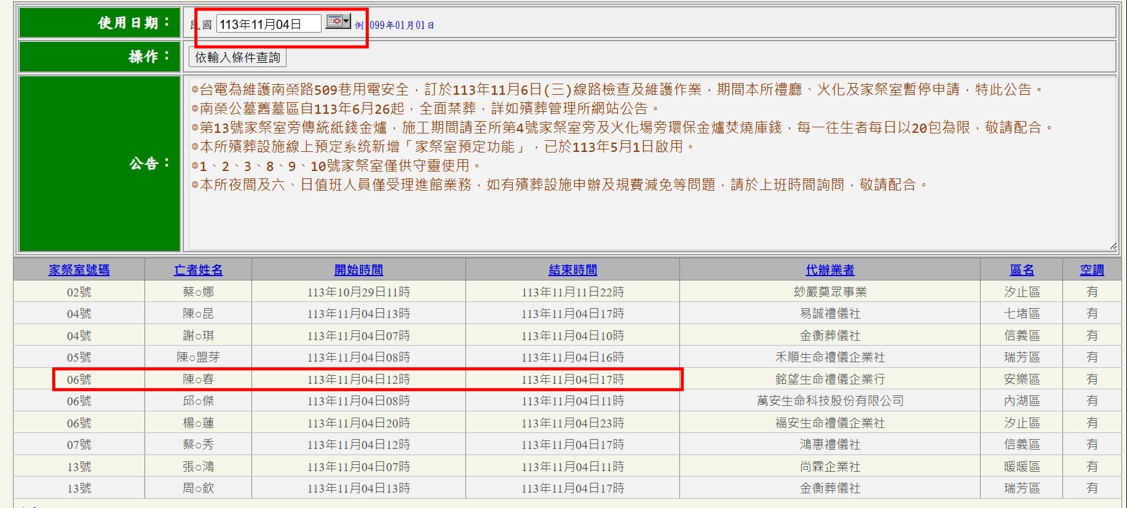Image resolution: width=1127 pixels, height=508 pixels.
Task: Sort by 亡者姓名 column header
Action: (198, 270)
